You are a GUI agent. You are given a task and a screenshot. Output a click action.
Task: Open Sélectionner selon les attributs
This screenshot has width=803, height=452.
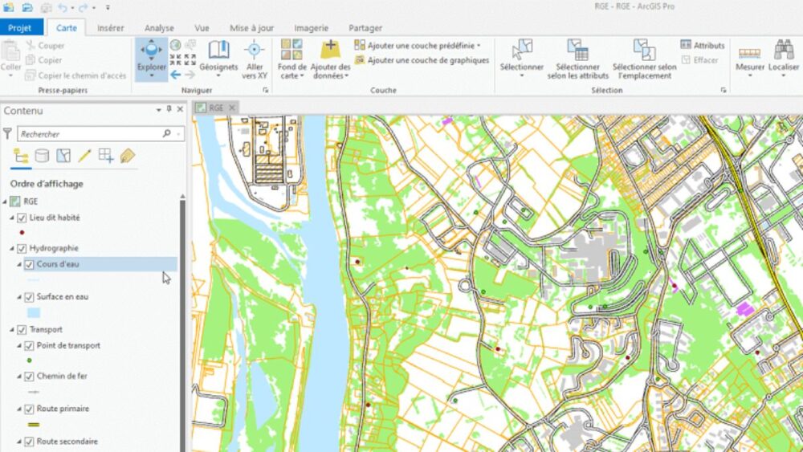pos(577,59)
